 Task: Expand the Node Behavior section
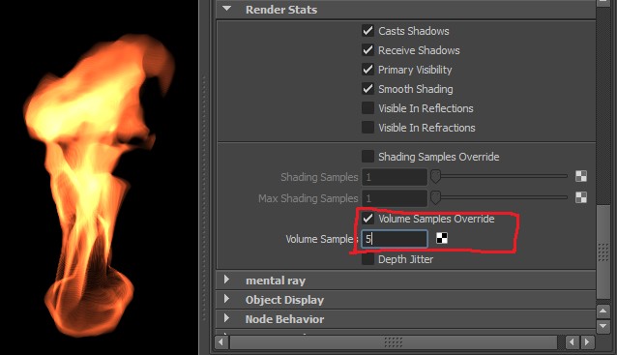(x=226, y=318)
